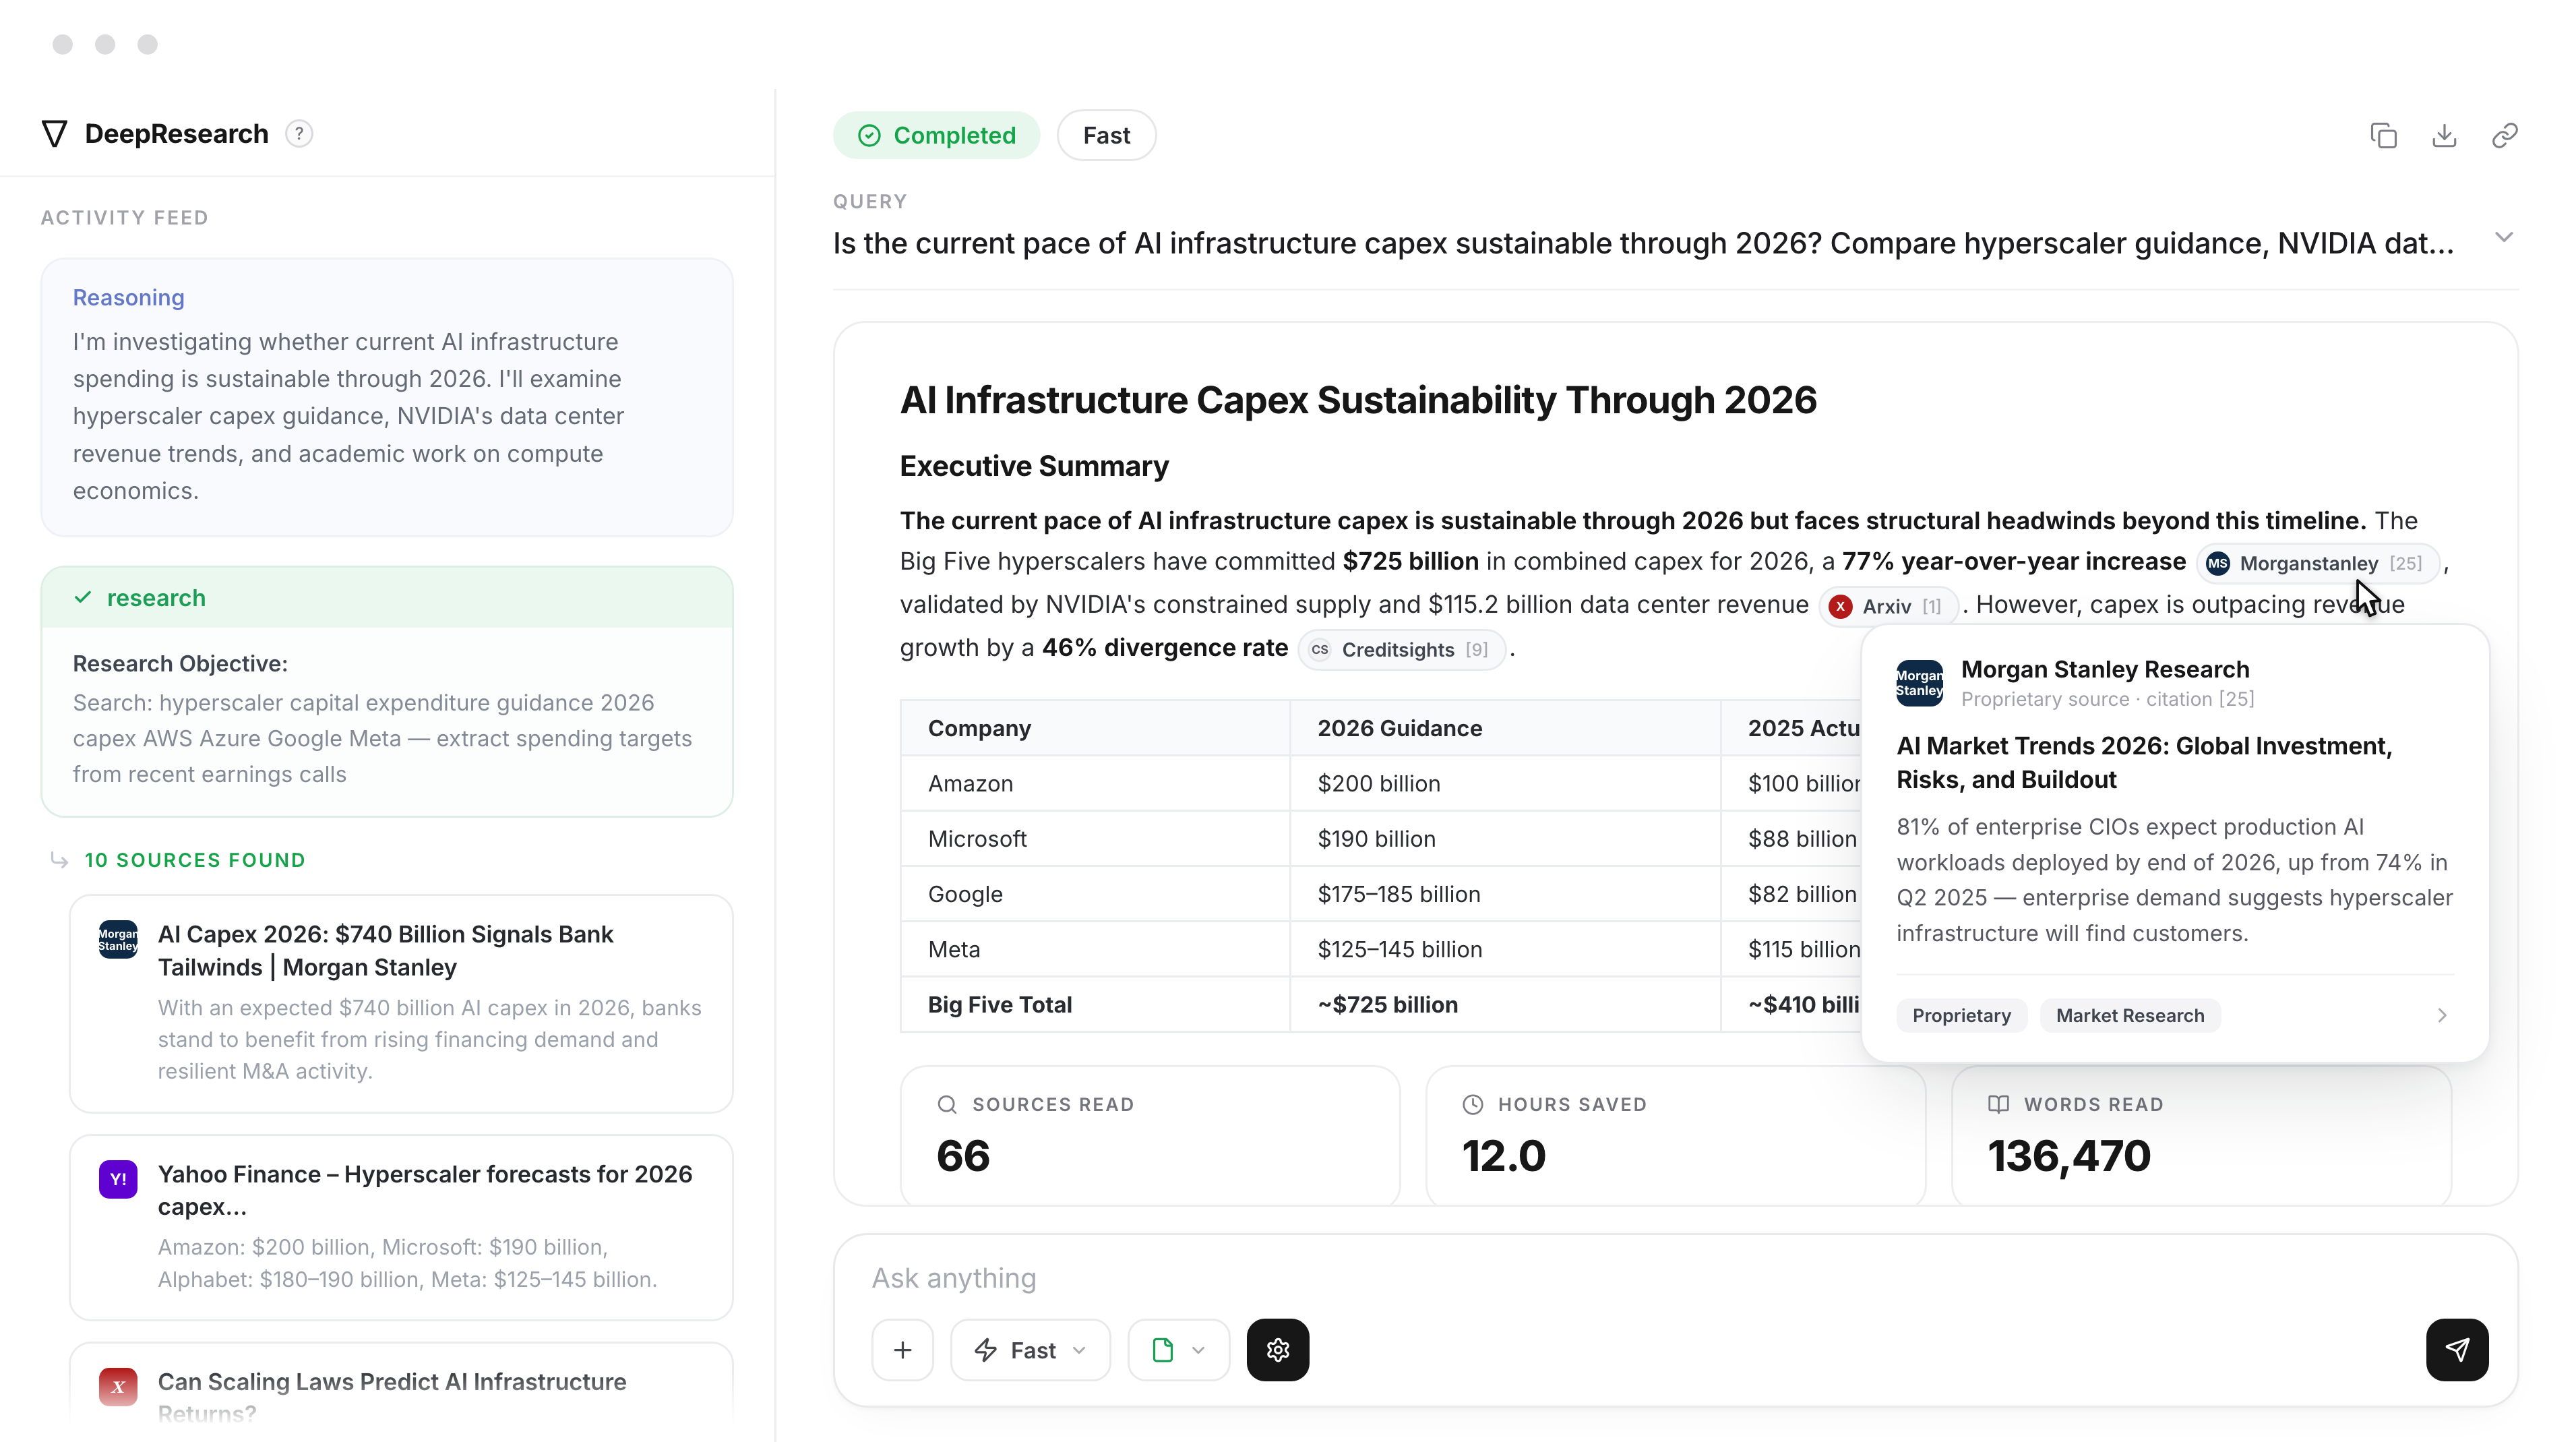Open the Fast mode dropdown

tap(1030, 1350)
